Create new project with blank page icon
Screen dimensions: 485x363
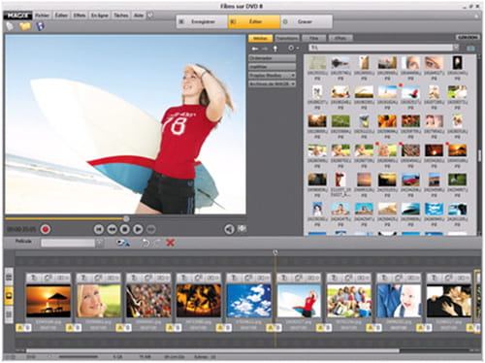[x=10, y=26]
